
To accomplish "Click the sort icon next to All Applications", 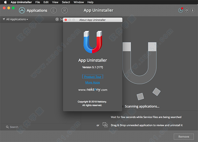I will [57, 19].
